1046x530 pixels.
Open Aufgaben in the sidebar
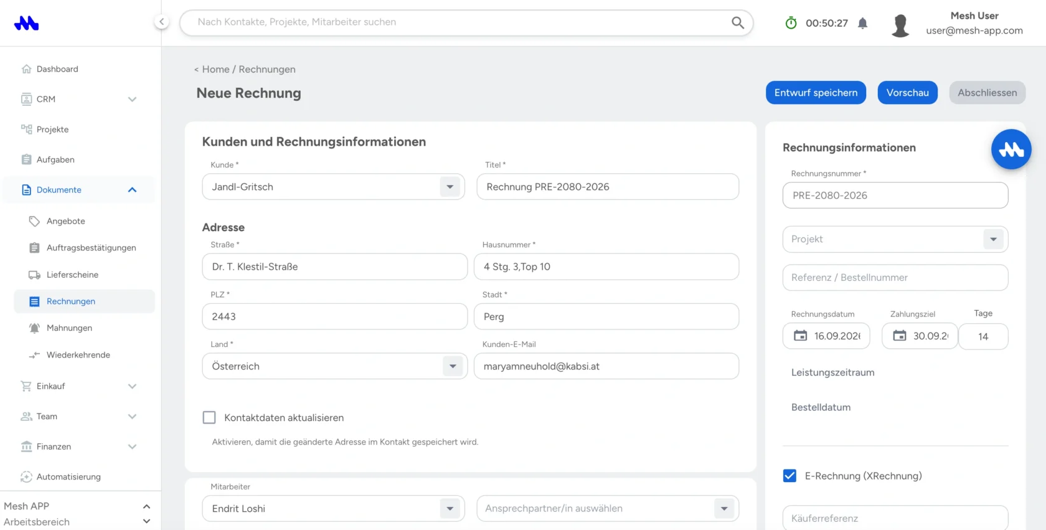click(x=55, y=159)
